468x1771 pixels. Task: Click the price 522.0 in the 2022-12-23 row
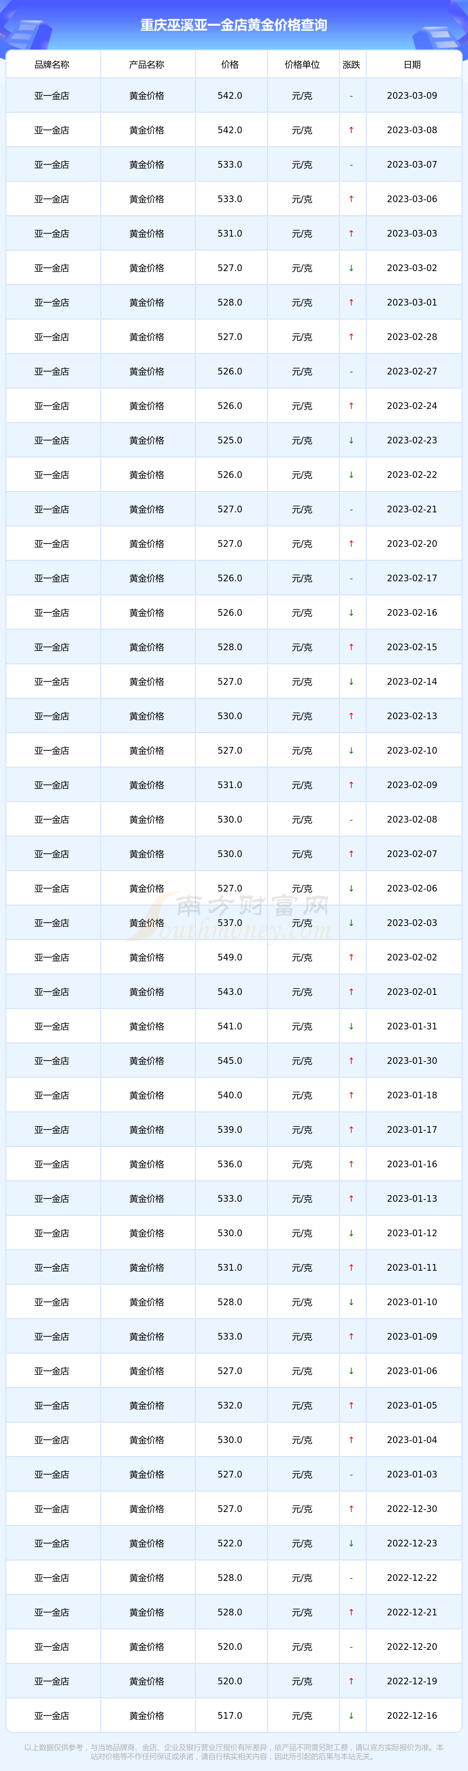(230, 1543)
